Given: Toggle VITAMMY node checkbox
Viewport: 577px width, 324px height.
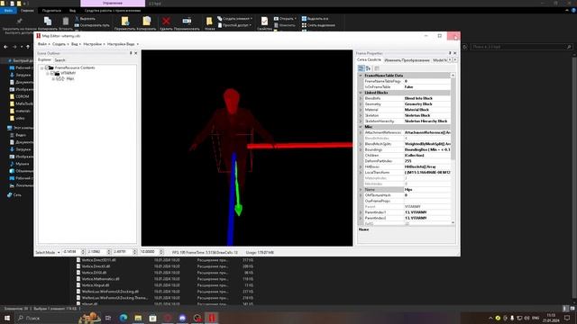Looking at the screenshot, I should [52, 73].
